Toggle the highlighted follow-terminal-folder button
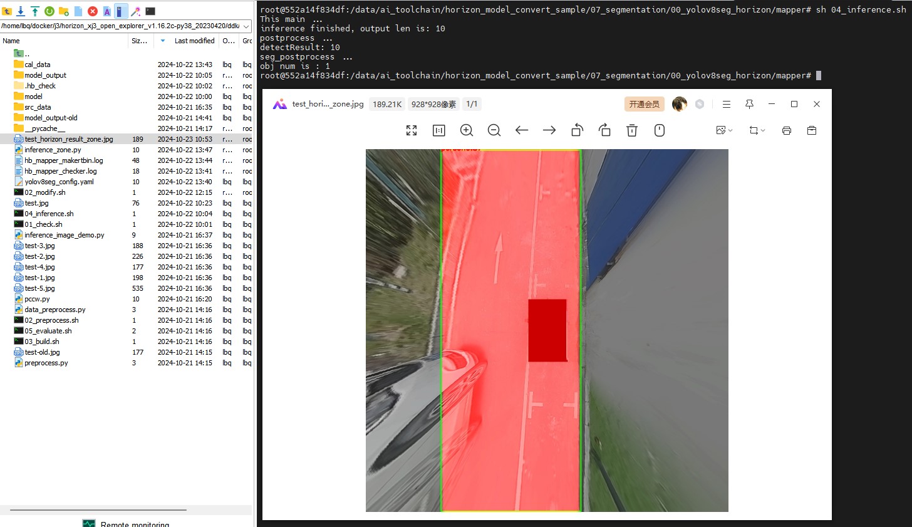This screenshot has height=527, width=912. click(x=121, y=11)
